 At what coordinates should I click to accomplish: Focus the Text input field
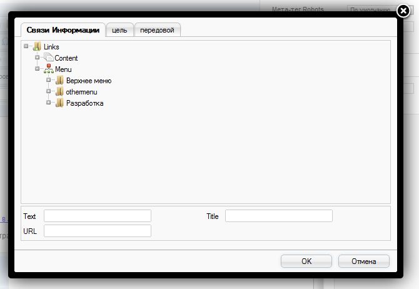pos(98,216)
